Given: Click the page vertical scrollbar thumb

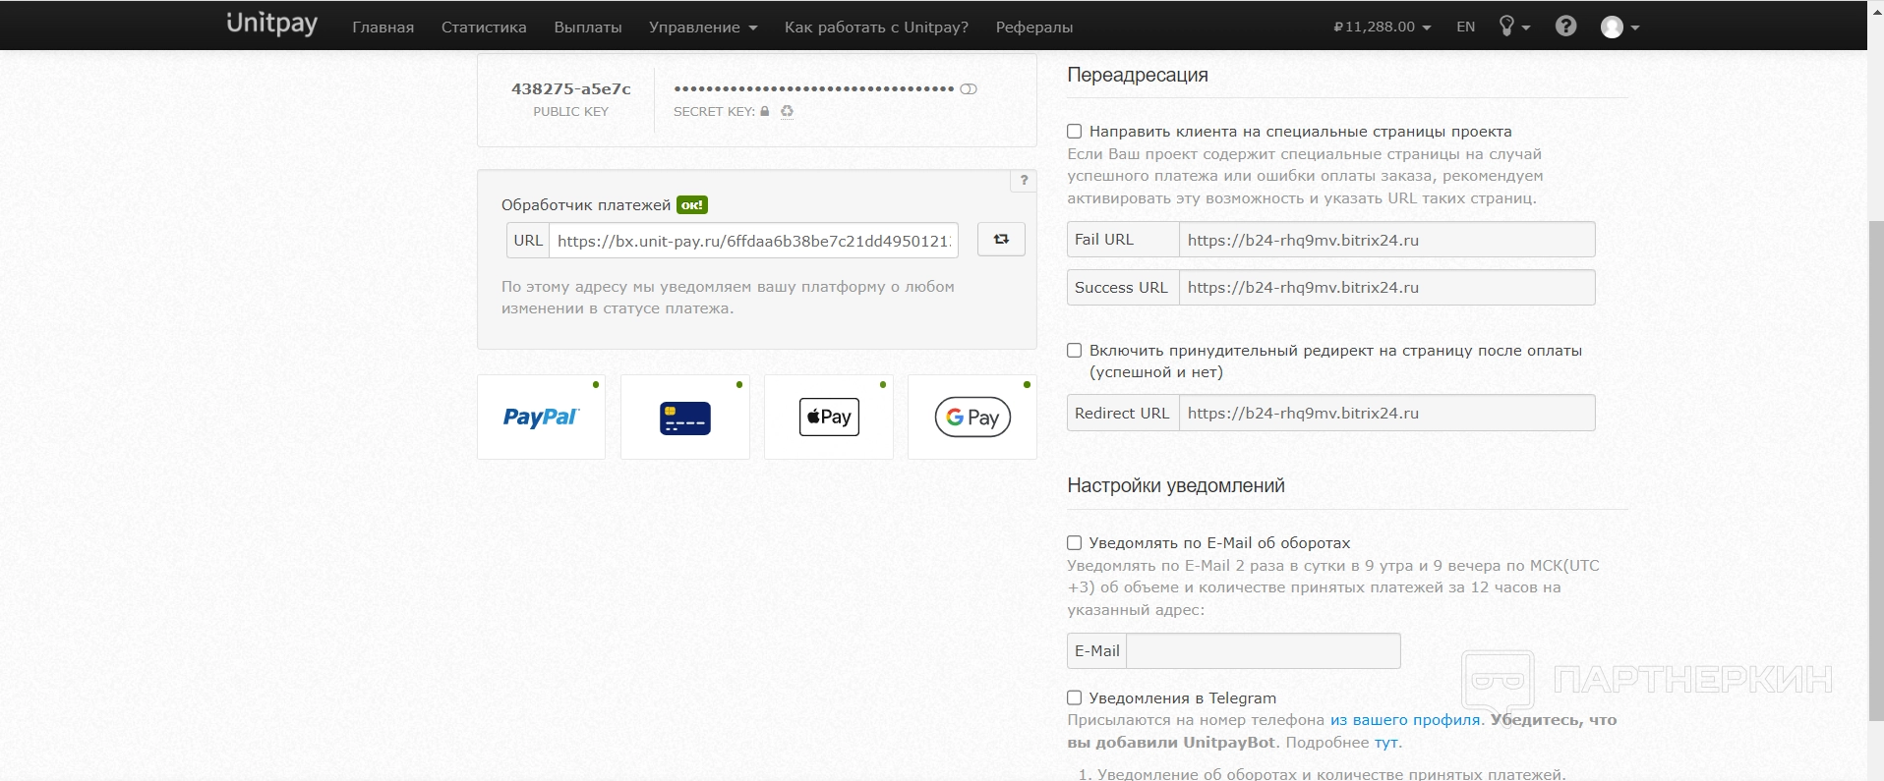Looking at the screenshot, I should coord(1875,472).
